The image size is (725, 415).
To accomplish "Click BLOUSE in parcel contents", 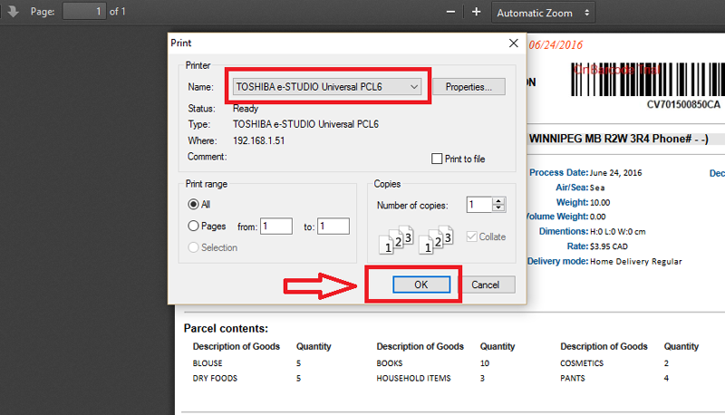I will pos(208,363).
